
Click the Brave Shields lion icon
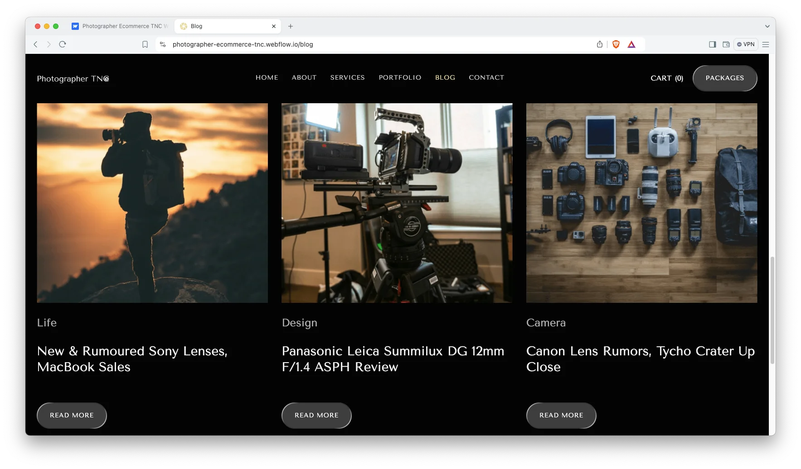616,44
